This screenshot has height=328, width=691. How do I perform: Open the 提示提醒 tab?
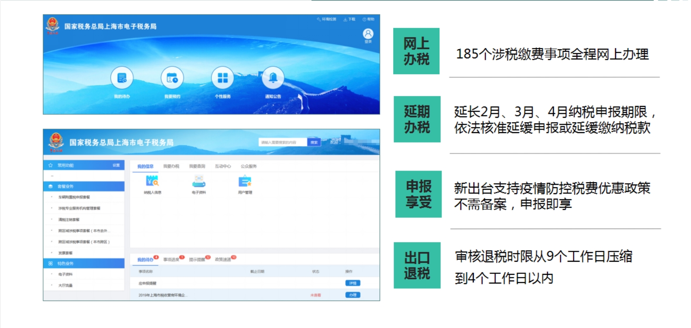197,260
